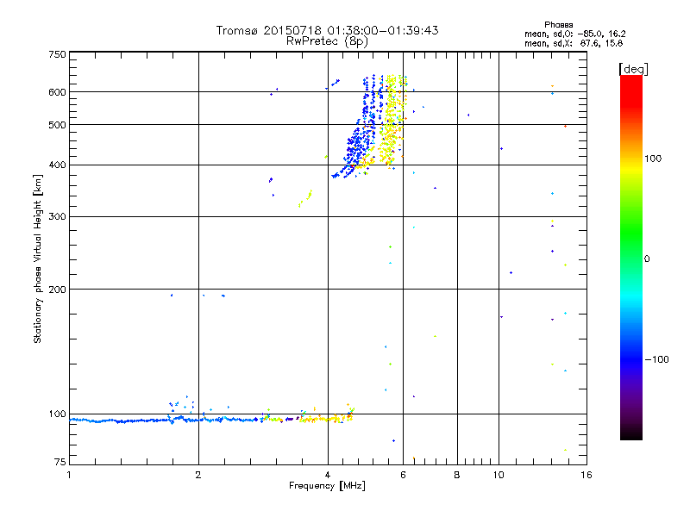
Task: Click the colorbar tick label "100"
Action: click(653, 159)
